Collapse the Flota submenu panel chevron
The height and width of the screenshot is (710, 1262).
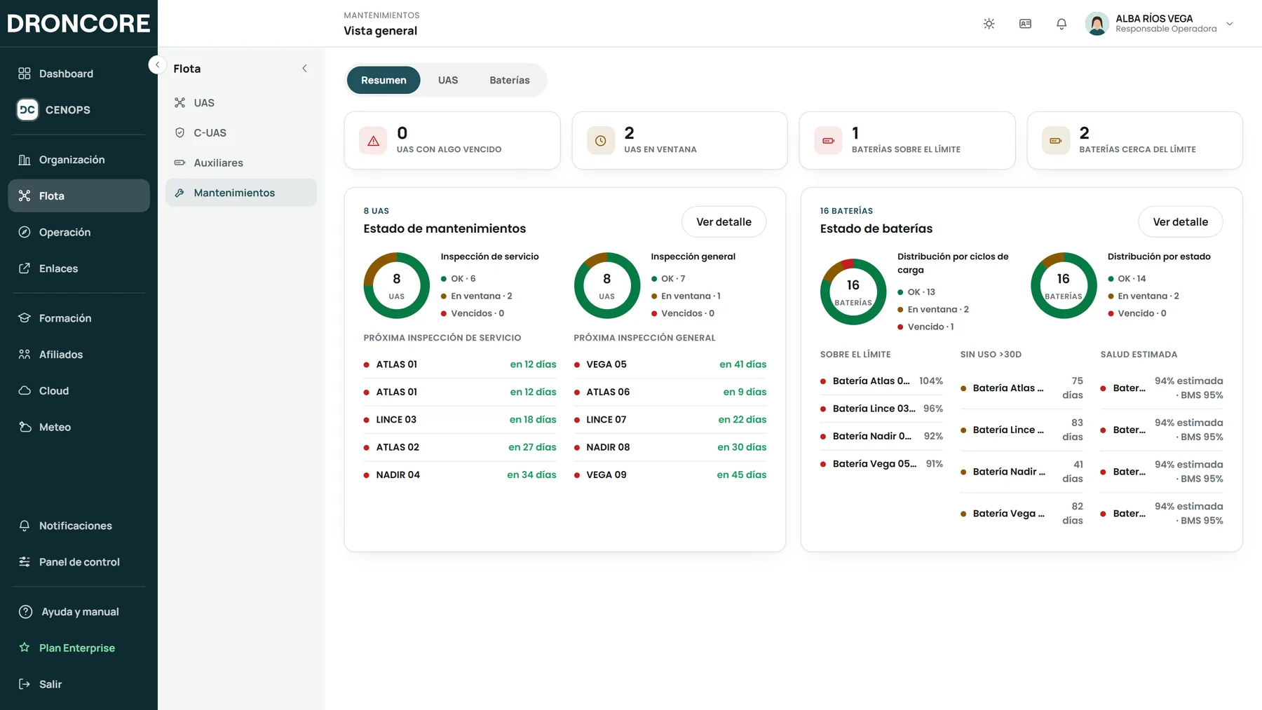pyautogui.click(x=304, y=69)
